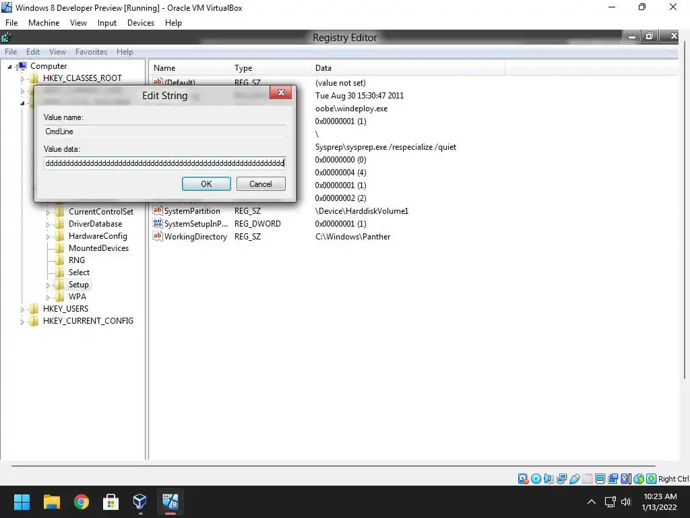Open the Windows Start button

tap(22, 502)
